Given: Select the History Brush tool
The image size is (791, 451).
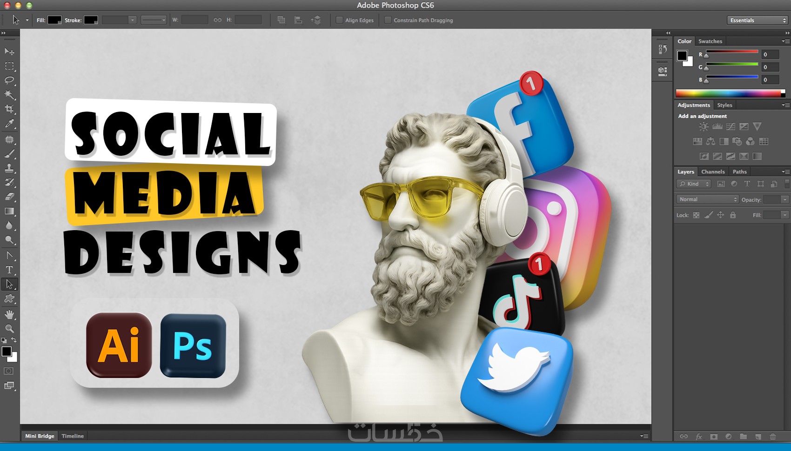Looking at the screenshot, I should (9, 183).
